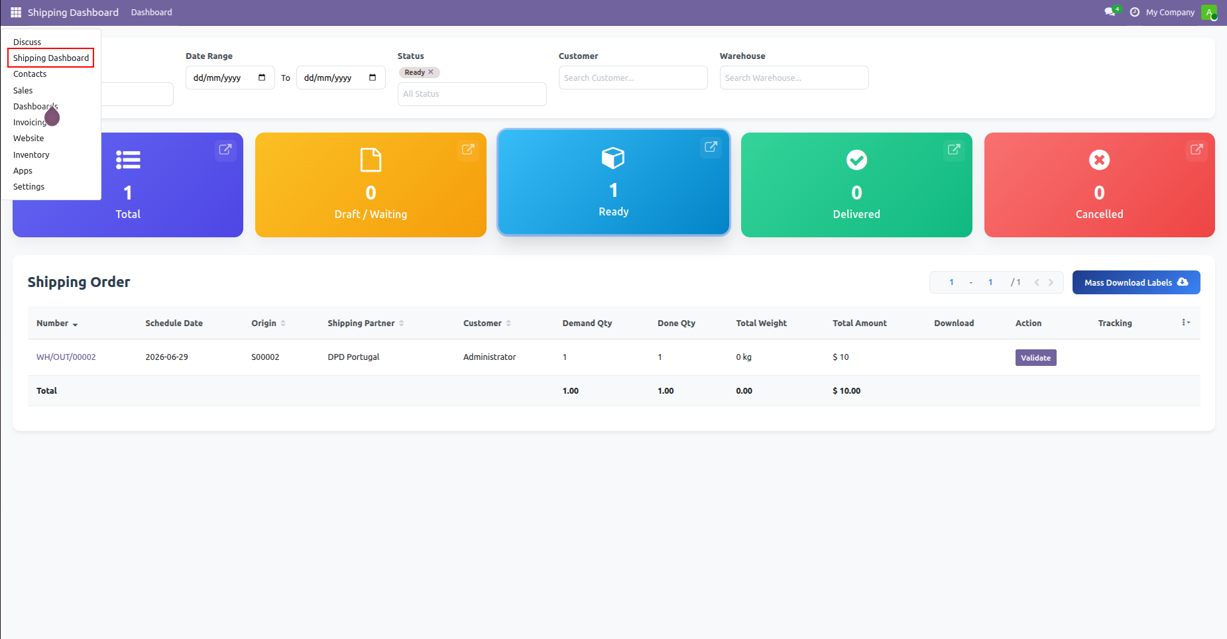Click the 2026-06-29 schedule date cell
Screen dimensions: 1227x639
coord(166,357)
